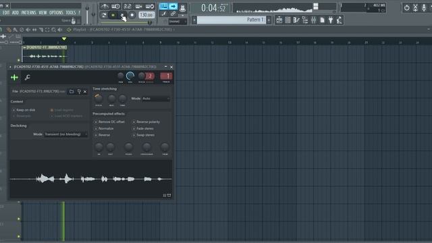Open the Mixer icon

313,20
